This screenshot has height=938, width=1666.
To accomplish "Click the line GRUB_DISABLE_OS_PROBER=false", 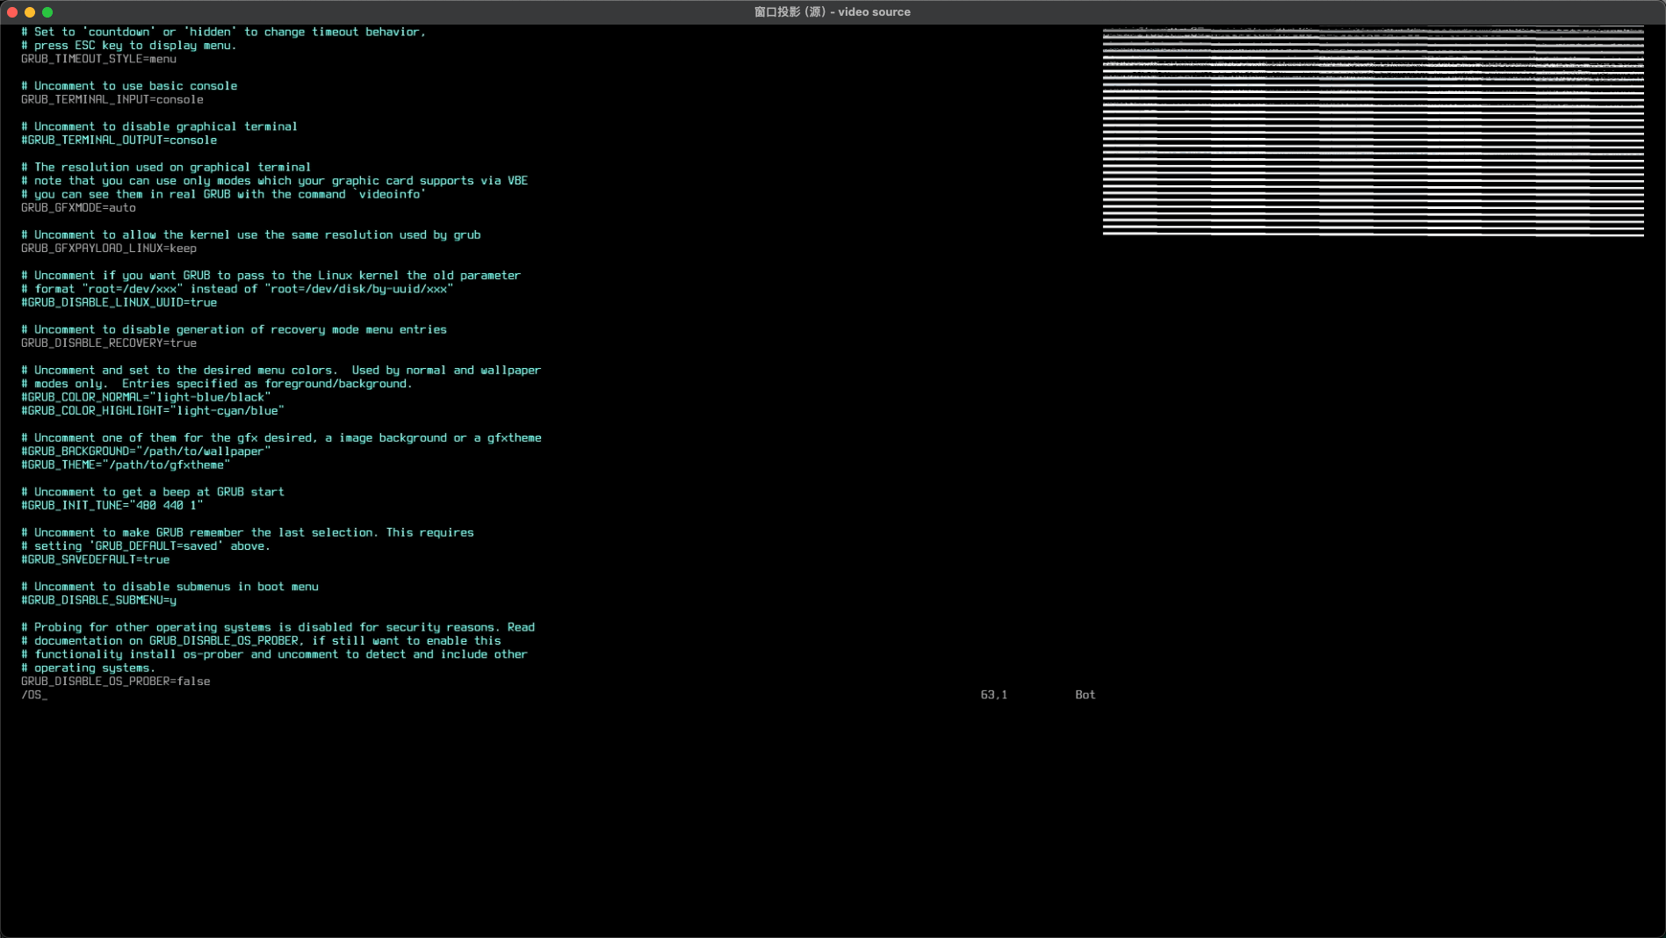I will 116,682.
